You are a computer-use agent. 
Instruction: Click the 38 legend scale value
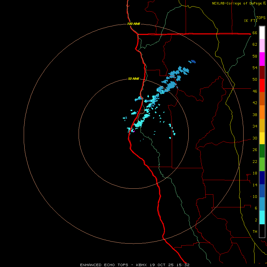(255, 115)
